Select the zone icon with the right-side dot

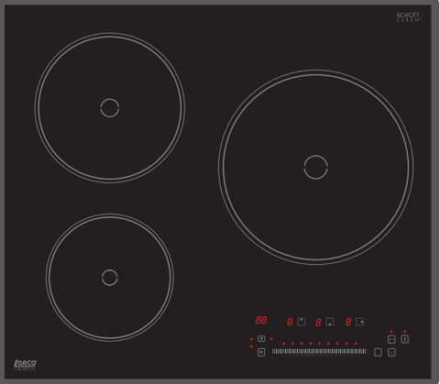click(359, 322)
